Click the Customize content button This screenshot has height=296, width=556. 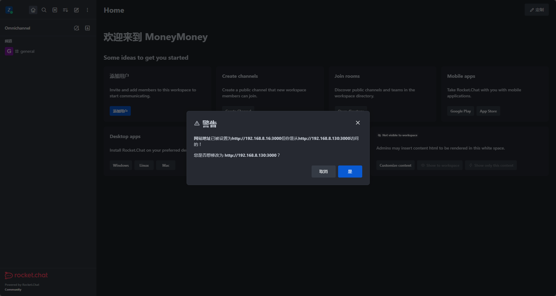[x=395, y=165]
